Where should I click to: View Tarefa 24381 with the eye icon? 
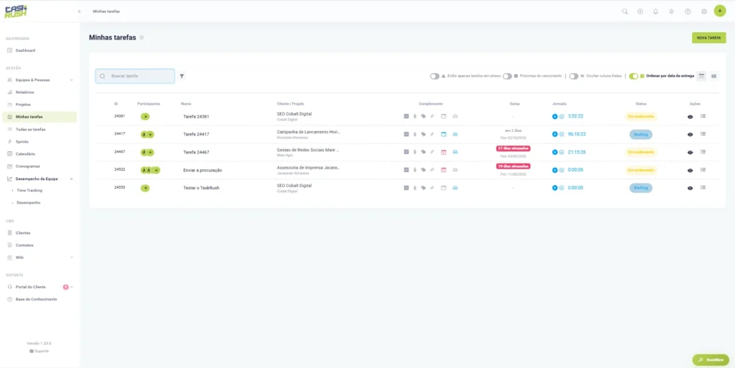tap(690, 117)
